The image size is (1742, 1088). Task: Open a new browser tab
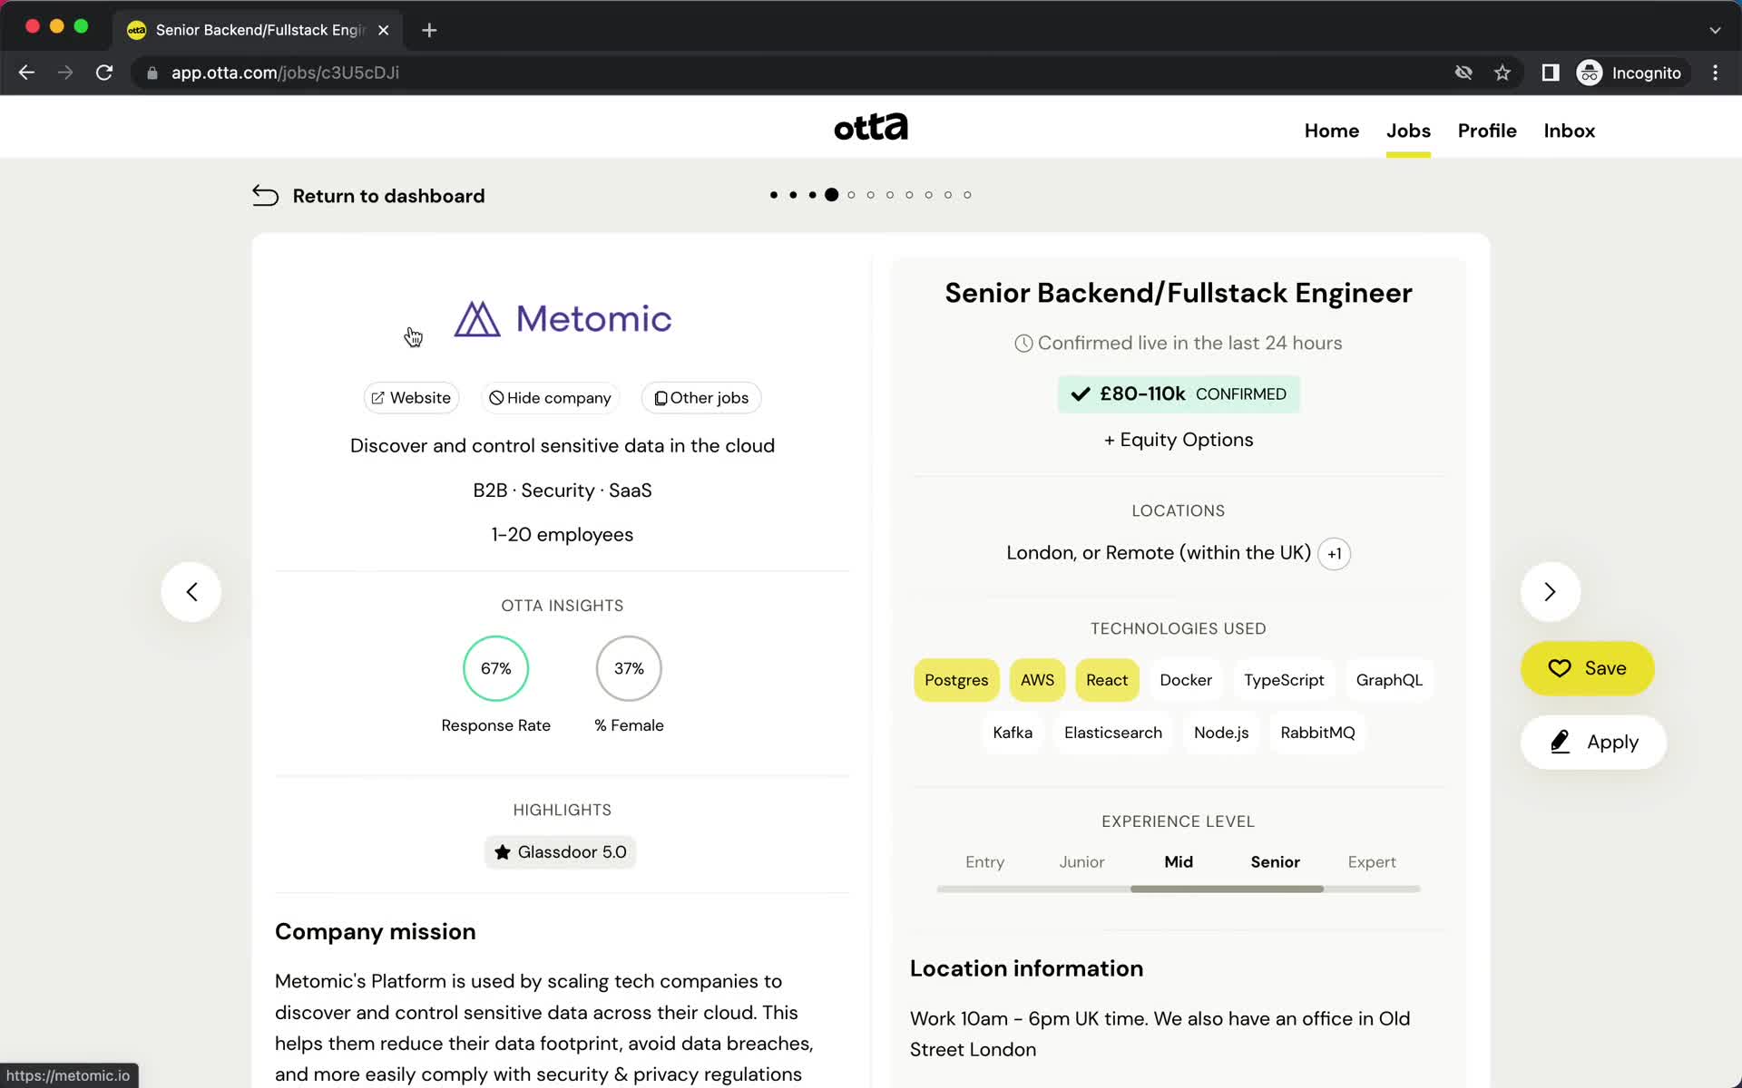click(429, 30)
